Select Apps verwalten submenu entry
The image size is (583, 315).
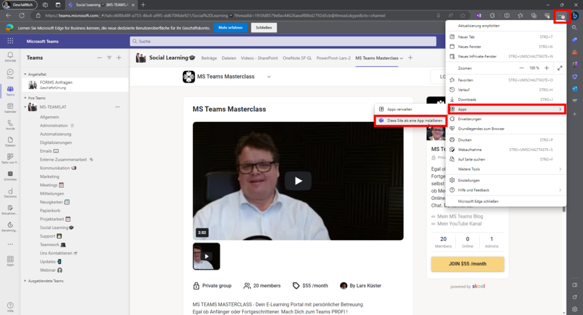411,109
